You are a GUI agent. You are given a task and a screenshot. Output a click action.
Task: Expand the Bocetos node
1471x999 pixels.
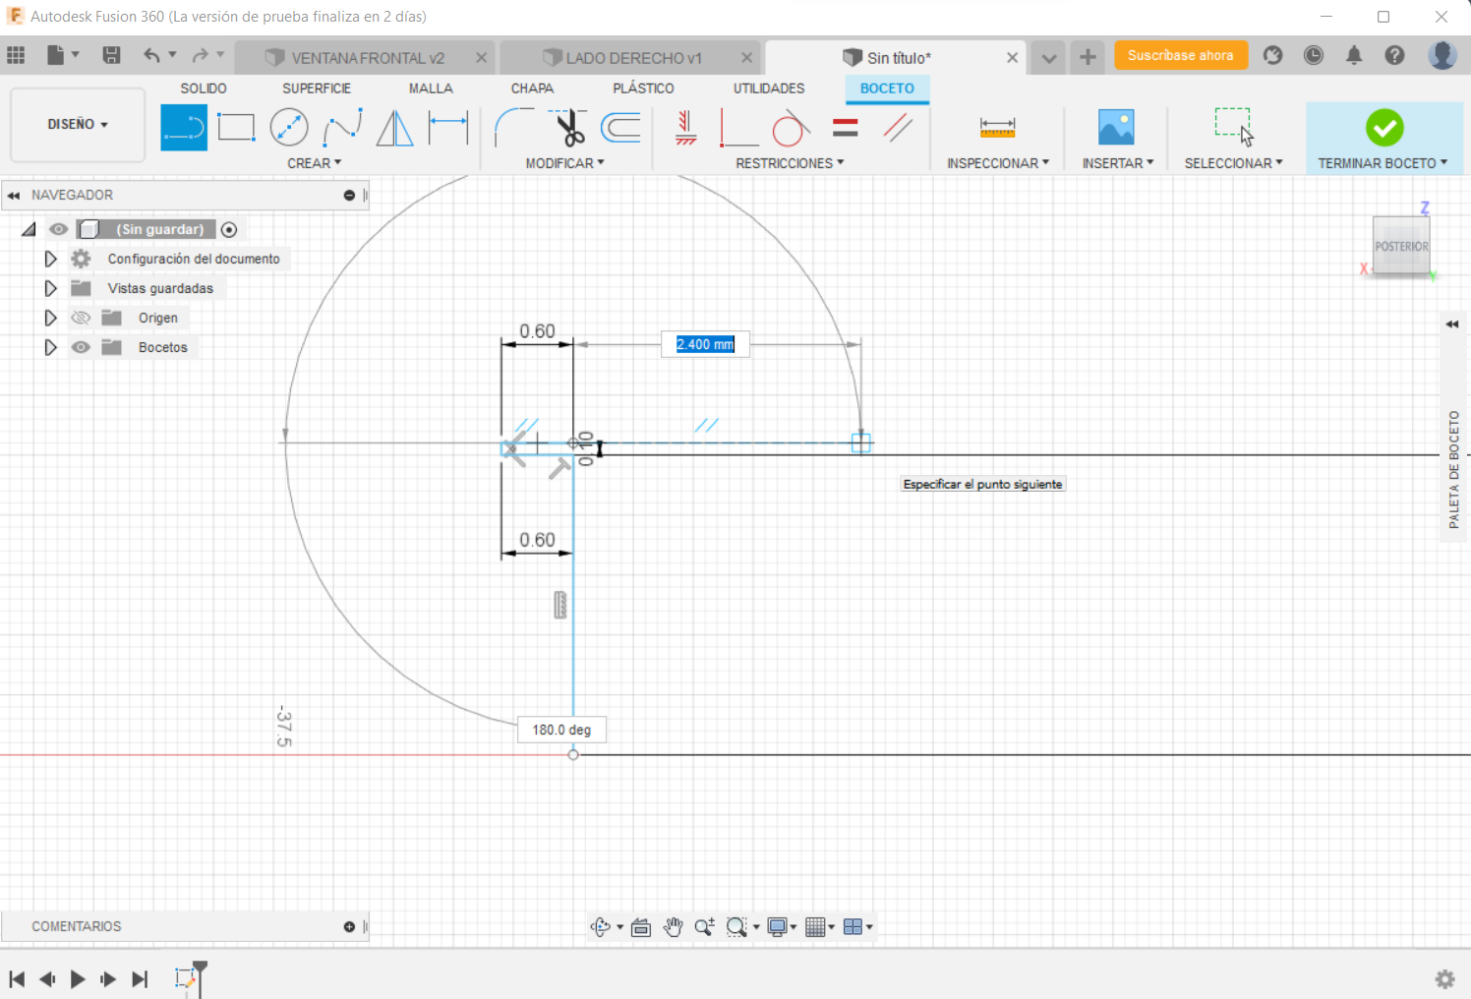(x=50, y=347)
